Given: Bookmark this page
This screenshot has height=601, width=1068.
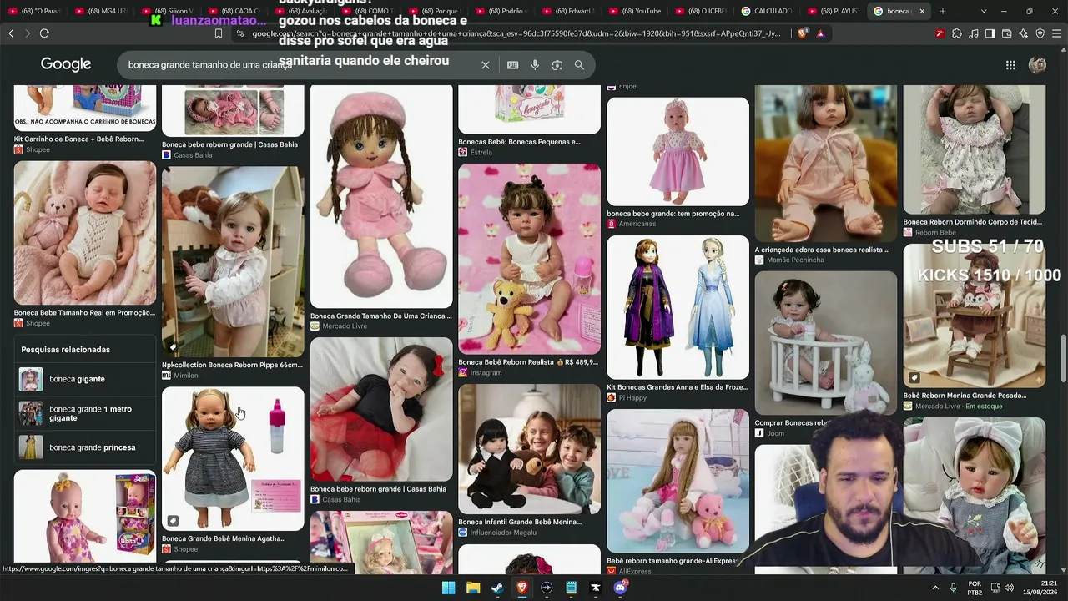Looking at the screenshot, I should [x=219, y=33].
